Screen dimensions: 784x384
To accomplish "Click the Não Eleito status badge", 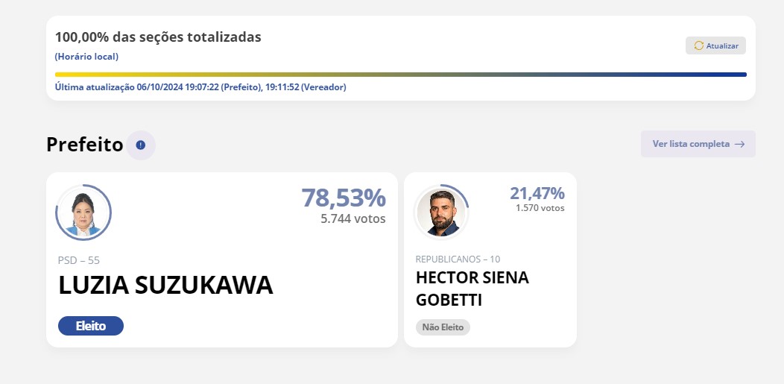I will (443, 327).
